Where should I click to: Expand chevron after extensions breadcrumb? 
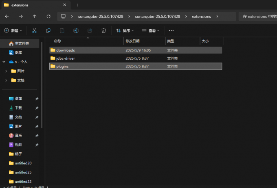click(x=217, y=16)
